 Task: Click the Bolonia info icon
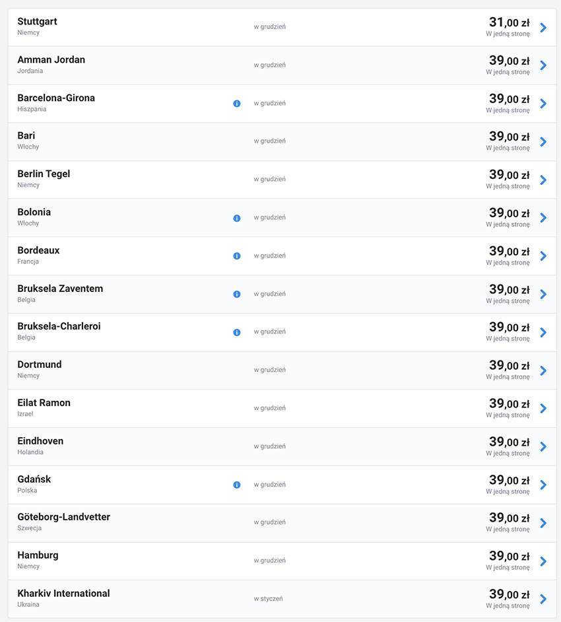(237, 218)
